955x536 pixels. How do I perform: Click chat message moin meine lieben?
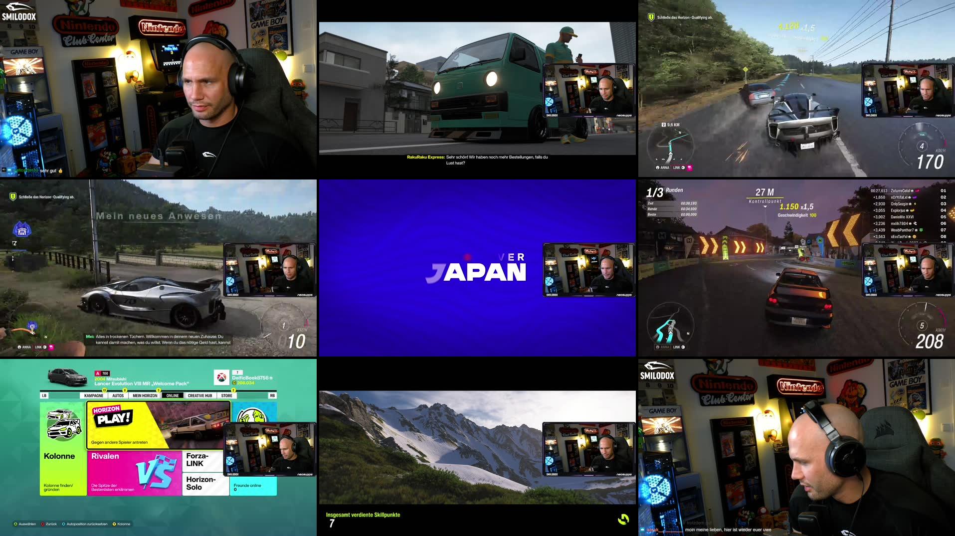pyautogui.click(x=728, y=530)
